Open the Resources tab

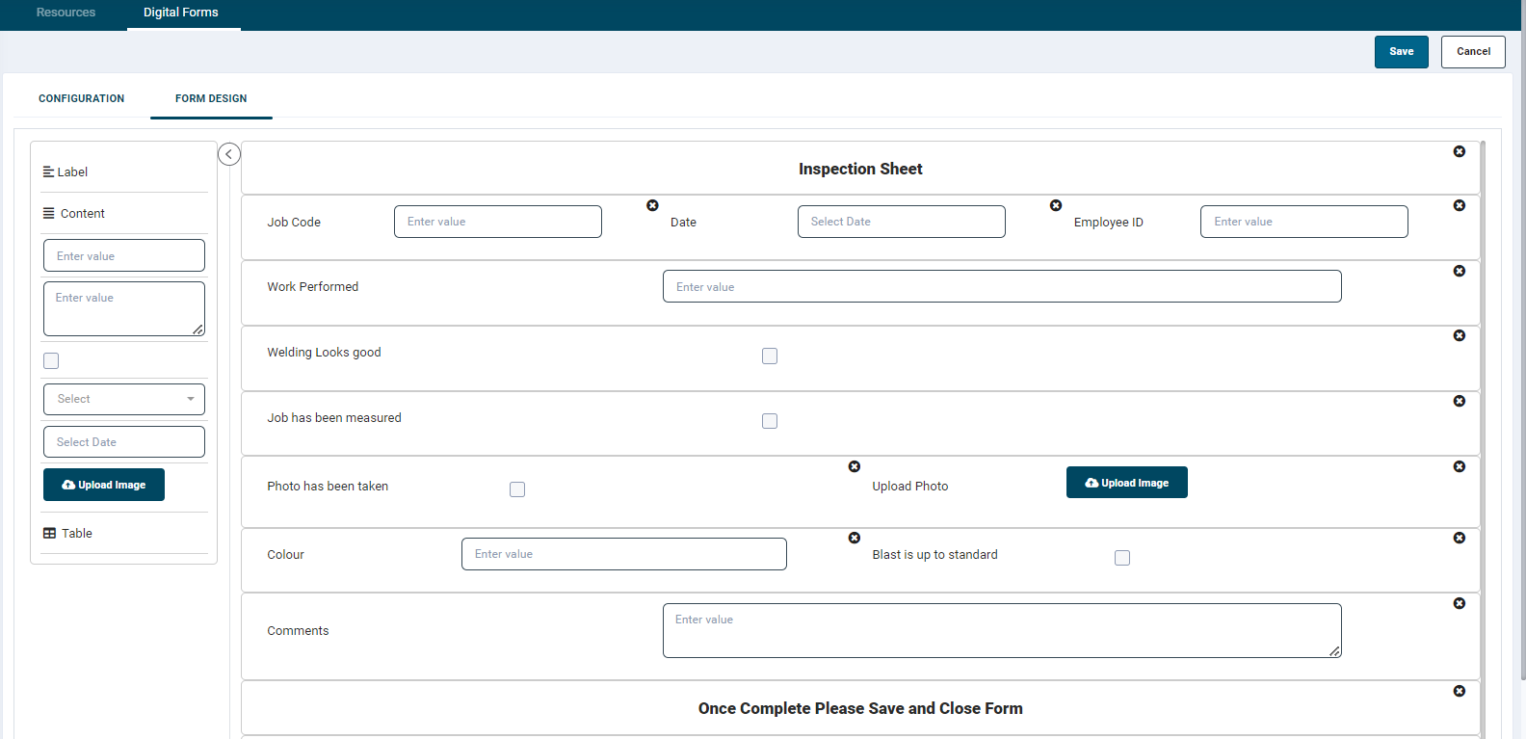click(x=66, y=13)
